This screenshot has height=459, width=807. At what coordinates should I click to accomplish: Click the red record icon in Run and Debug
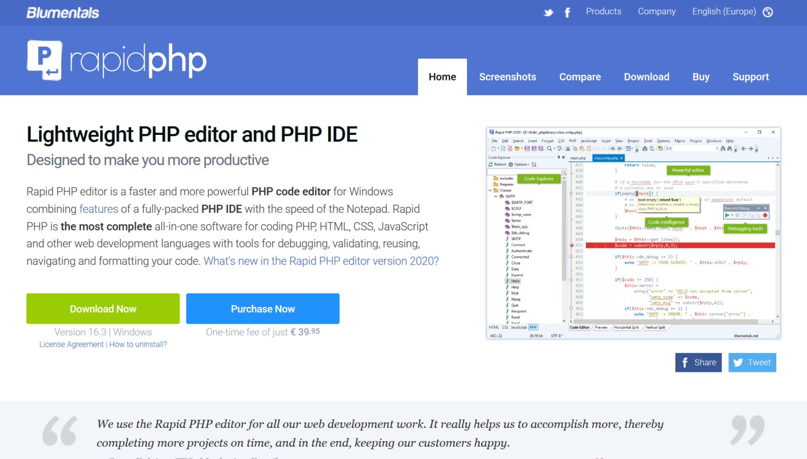[765, 215]
